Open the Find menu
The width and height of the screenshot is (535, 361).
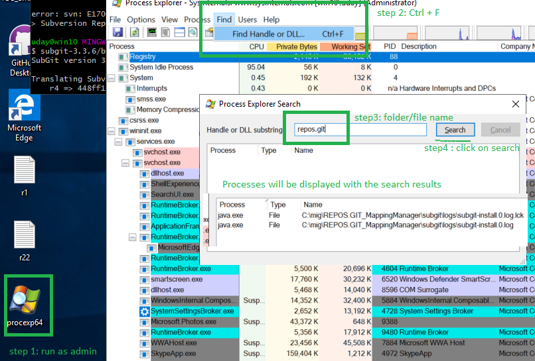coord(224,20)
